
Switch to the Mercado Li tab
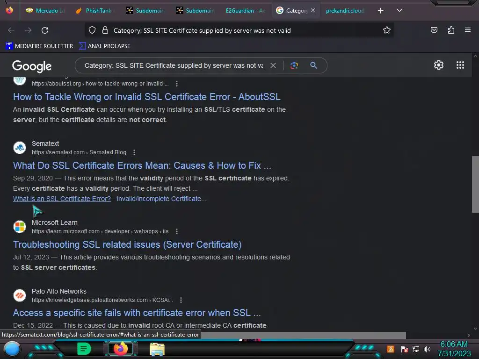pos(45,11)
